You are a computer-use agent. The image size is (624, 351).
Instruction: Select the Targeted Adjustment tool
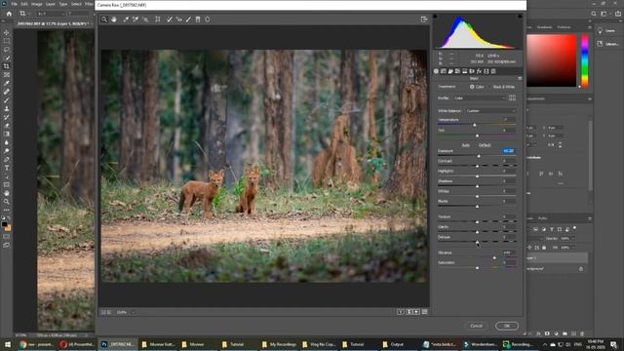click(145, 19)
